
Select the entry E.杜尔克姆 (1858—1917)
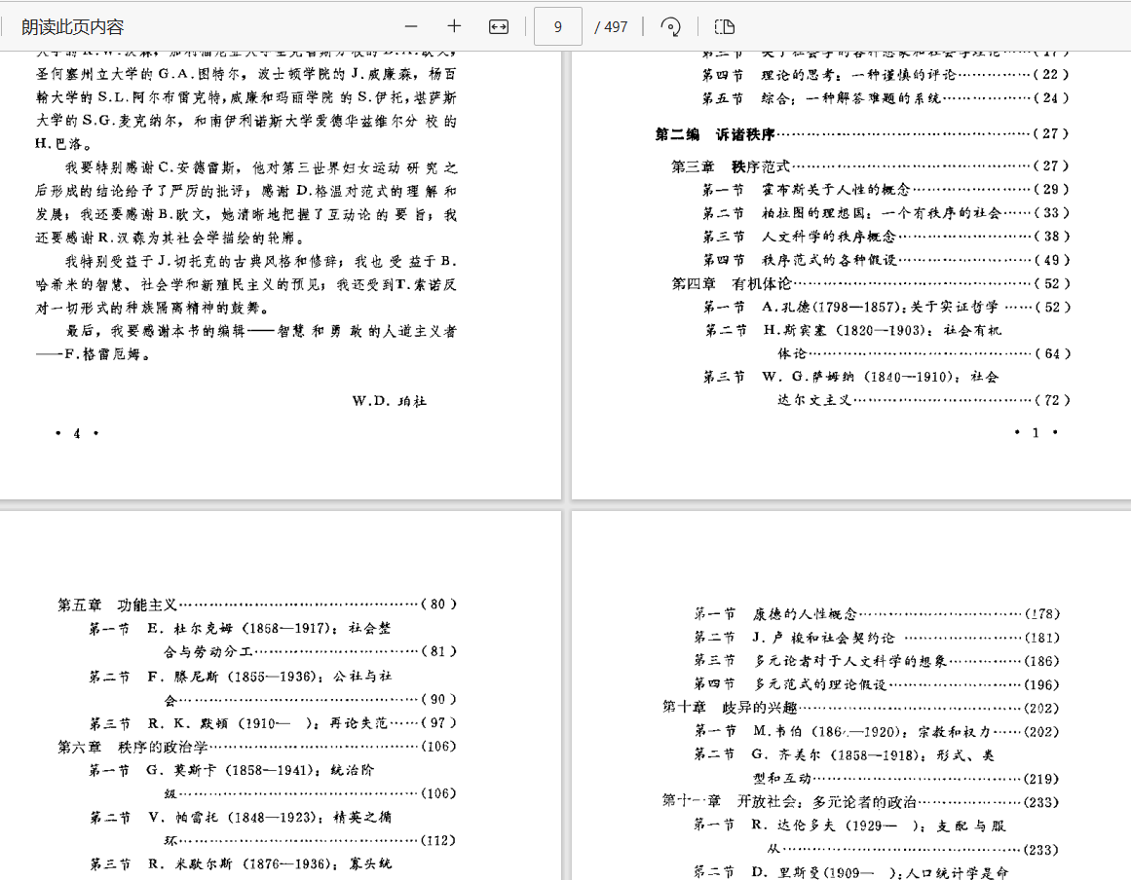pos(273,640)
